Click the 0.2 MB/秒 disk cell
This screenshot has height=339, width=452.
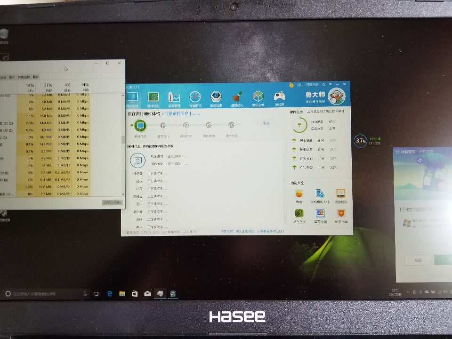point(63,172)
